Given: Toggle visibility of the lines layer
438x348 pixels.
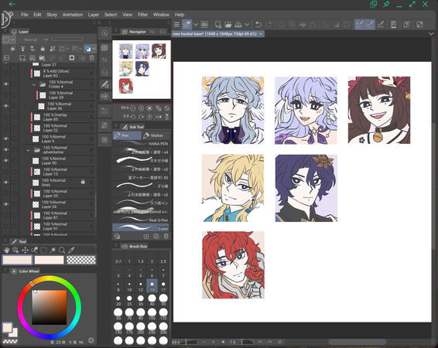Looking at the screenshot, I should click(x=6, y=183).
